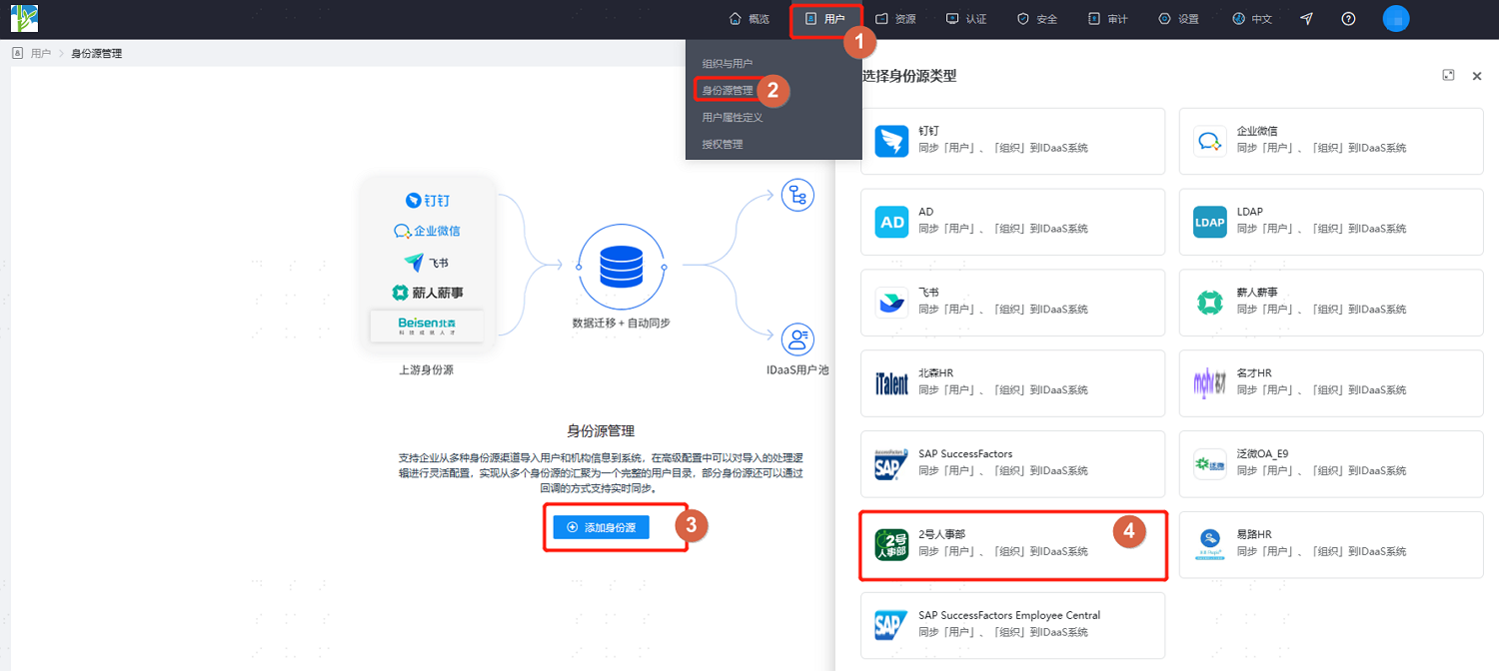Close the 选择身份源类型 panel

coord(1477,76)
